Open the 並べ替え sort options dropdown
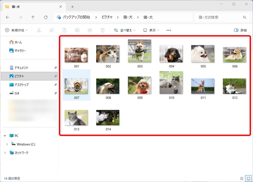Viewport: 253px width, 182px height. (x=124, y=30)
